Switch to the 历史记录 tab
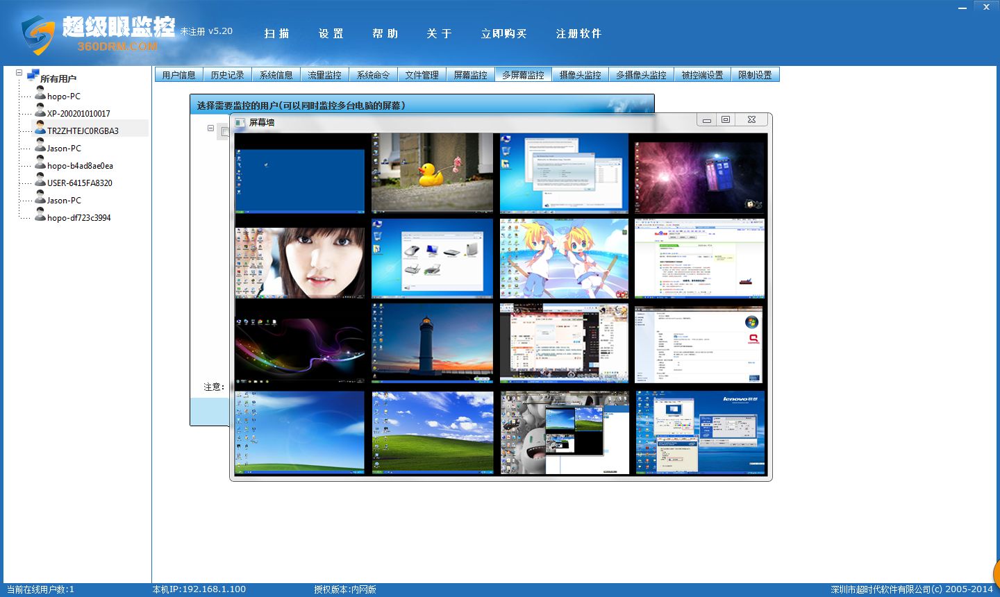This screenshot has width=1000, height=597. (228, 74)
